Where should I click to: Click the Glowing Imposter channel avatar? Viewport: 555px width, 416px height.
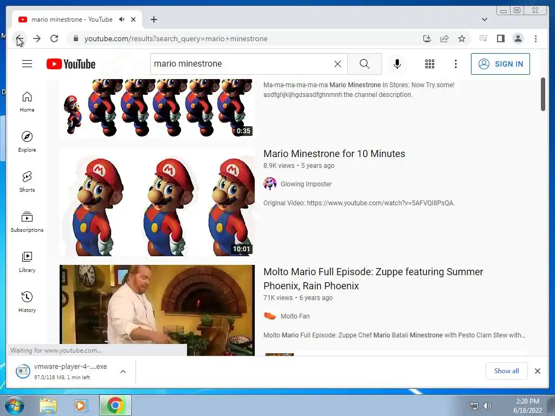click(x=270, y=184)
